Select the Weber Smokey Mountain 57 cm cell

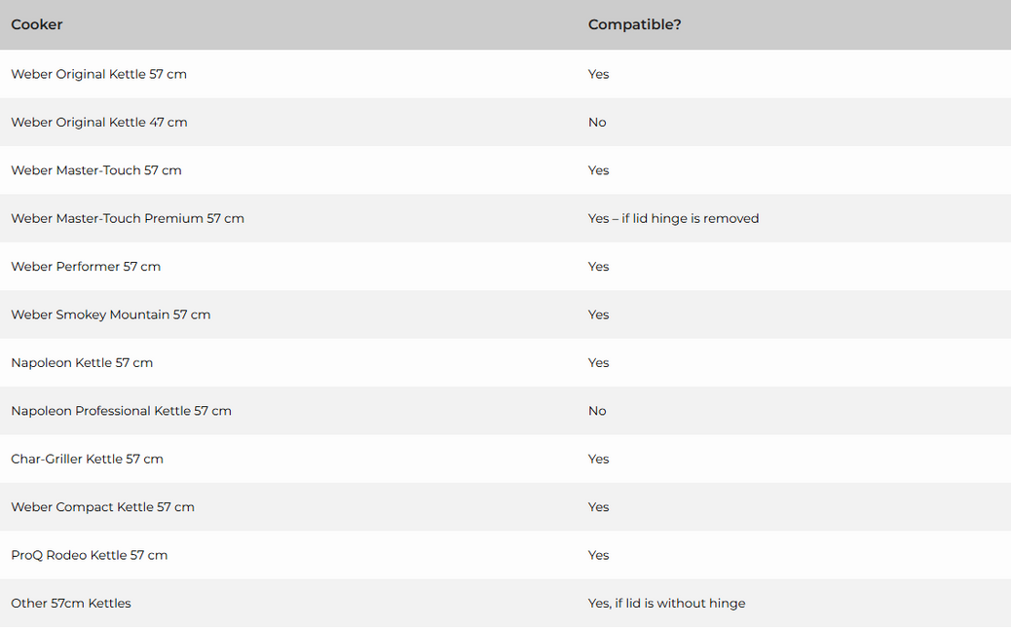(110, 314)
